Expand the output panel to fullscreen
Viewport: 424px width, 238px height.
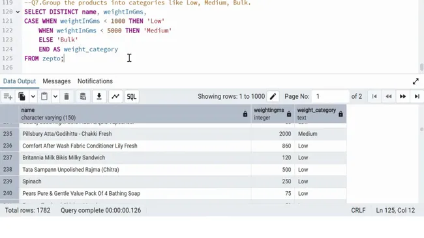point(416,81)
